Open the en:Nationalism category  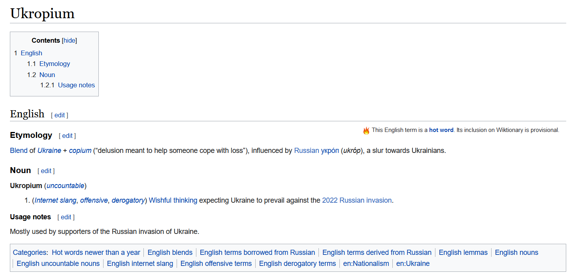tap(366, 264)
